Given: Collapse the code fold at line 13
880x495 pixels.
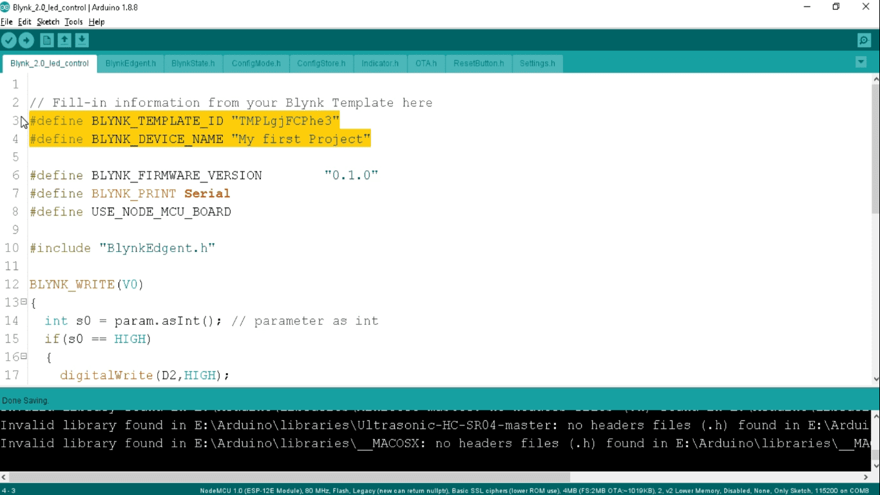Looking at the screenshot, I should click(x=24, y=302).
